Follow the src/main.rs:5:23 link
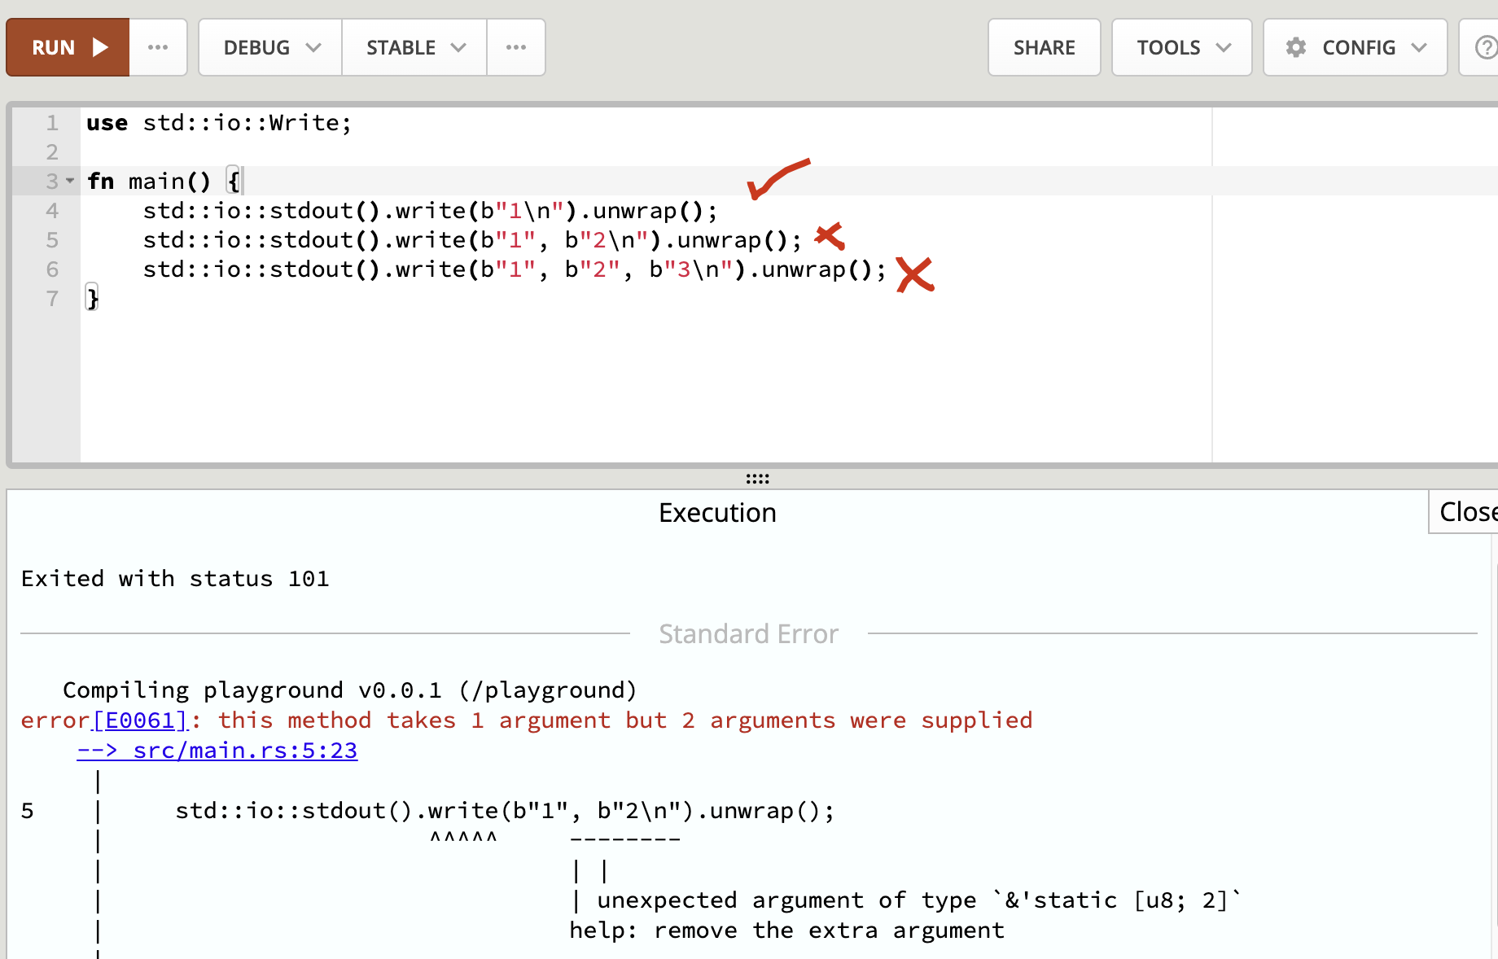The height and width of the screenshot is (959, 1498). [x=217, y=751]
